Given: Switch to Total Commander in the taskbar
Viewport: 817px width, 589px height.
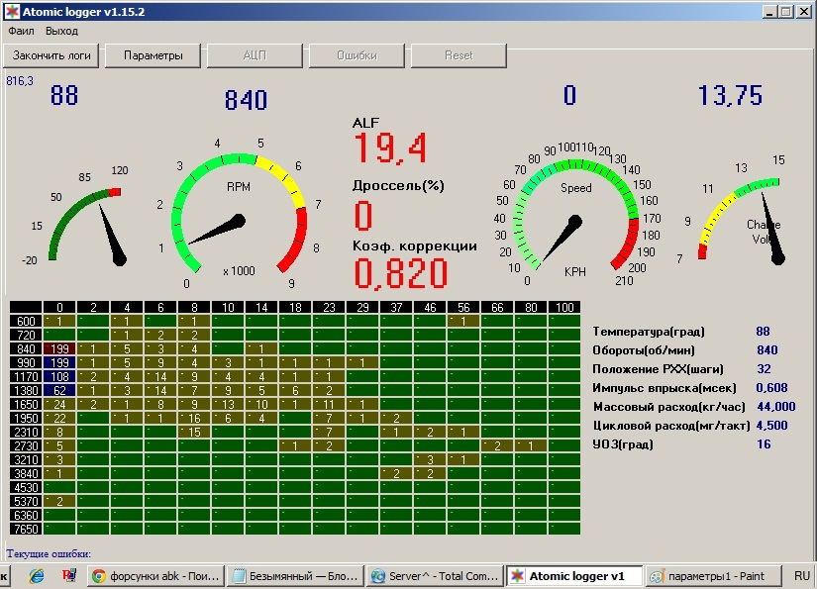Looking at the screenshot, I should [x=434, y=575].
